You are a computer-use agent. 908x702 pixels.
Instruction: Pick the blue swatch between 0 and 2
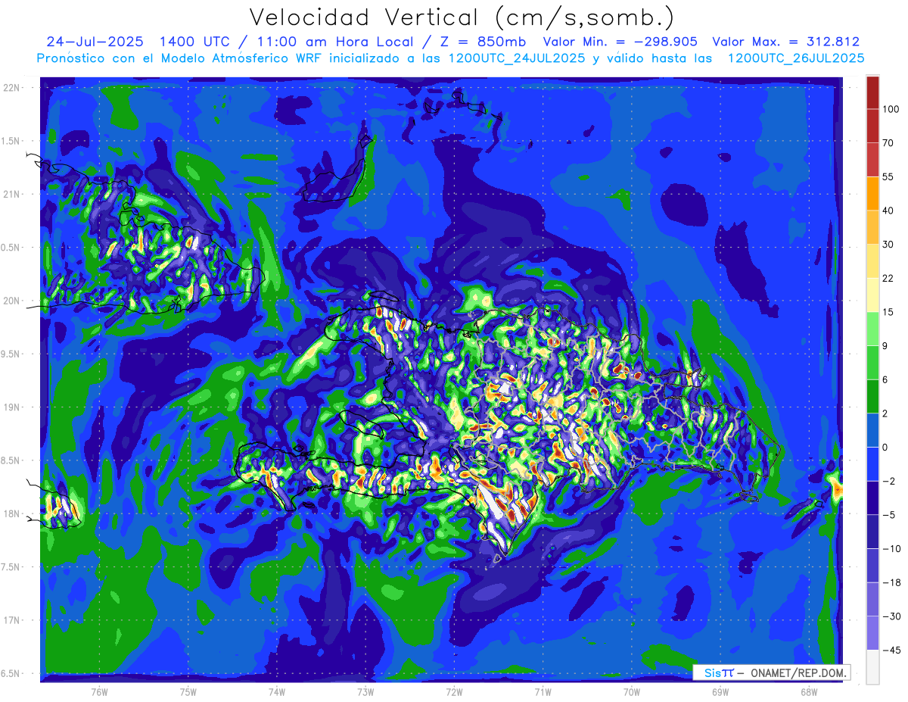[x=872, y=430]
